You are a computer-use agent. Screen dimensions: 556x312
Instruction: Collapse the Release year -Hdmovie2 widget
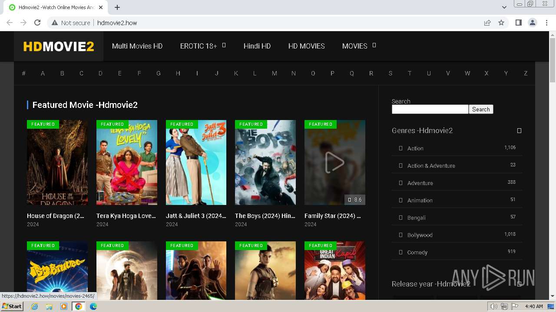[x=519, y=284]
